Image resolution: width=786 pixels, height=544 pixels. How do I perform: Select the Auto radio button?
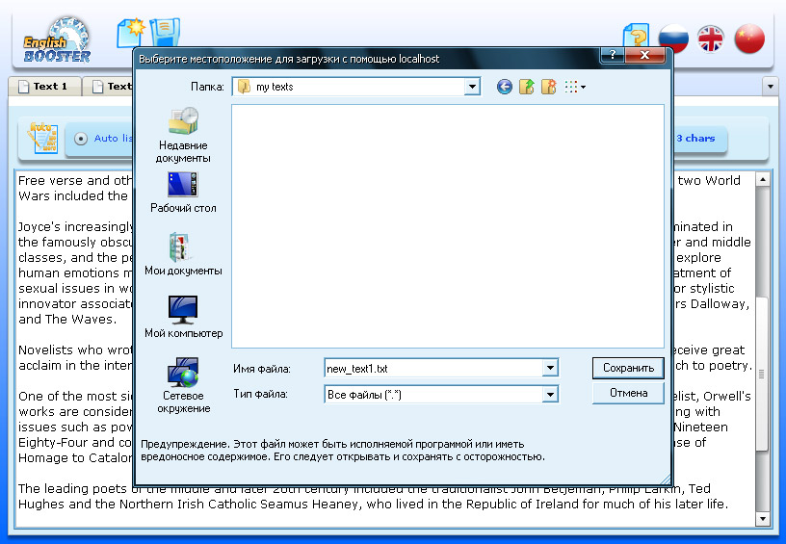(81, 139)
